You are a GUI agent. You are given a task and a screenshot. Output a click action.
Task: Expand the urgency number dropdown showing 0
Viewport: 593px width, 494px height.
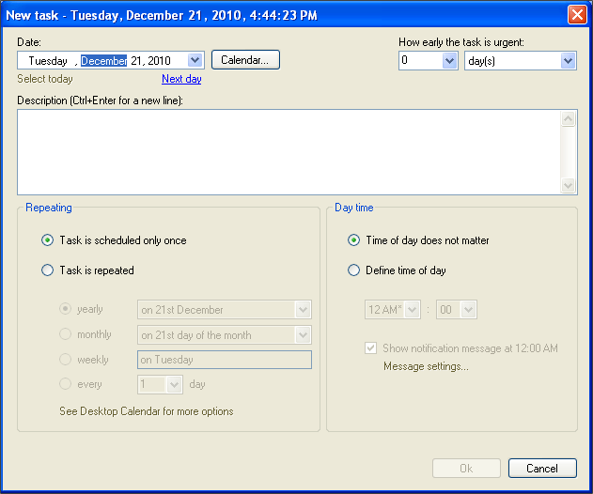(x=449, y=60)
